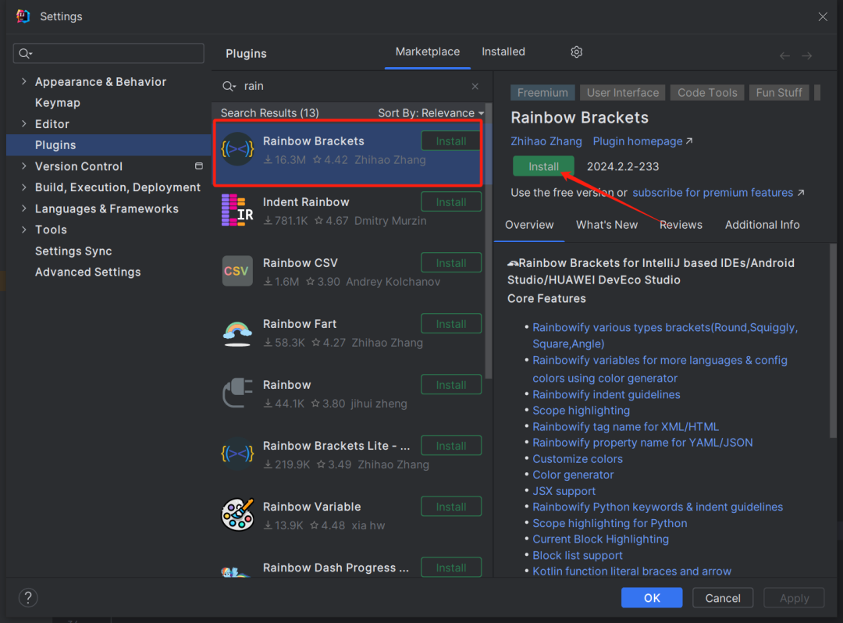Click the search results list scrollbar
This screenshot has height=623, width=843.
(x=488, y=240)
